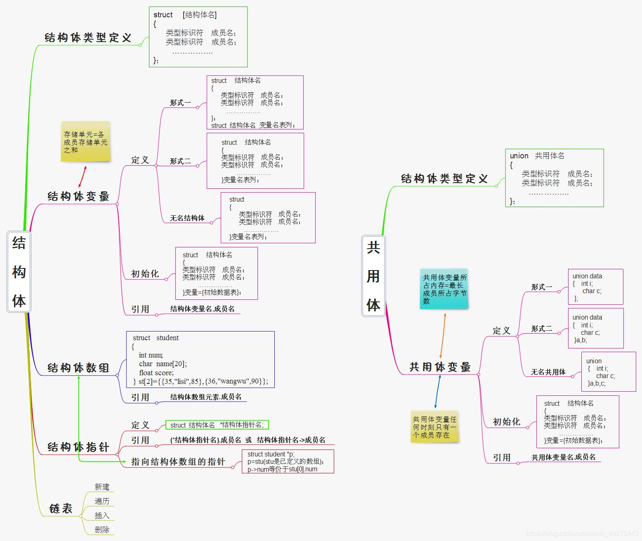Click the text 共用体变量名.成员名
The width and height of the screenshot is (642, 541).
tap(564, 457)
